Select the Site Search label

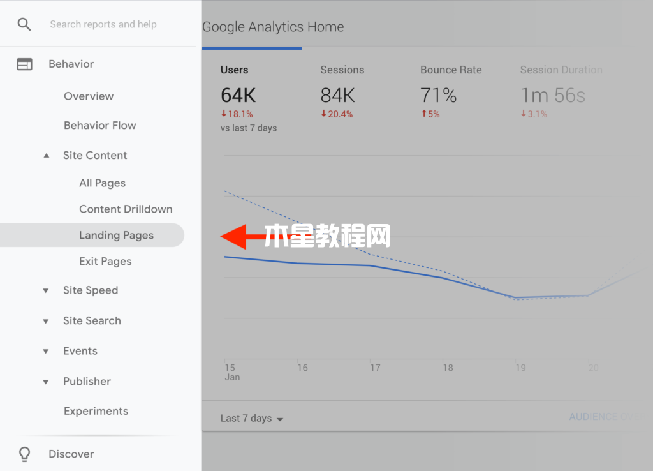pos(92,320)
